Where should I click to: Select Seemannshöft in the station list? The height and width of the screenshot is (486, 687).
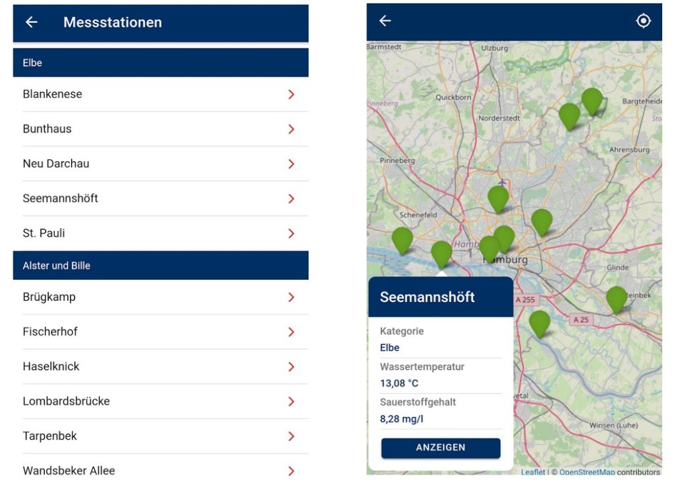pos(60,198)
